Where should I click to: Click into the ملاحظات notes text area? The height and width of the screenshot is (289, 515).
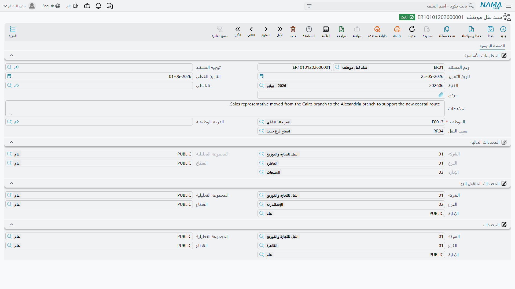click(x=225, y=108)
